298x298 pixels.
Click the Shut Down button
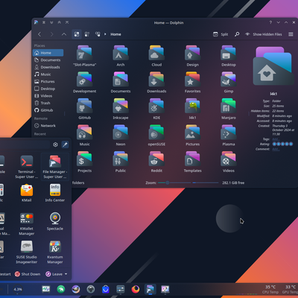coord(28,274)
